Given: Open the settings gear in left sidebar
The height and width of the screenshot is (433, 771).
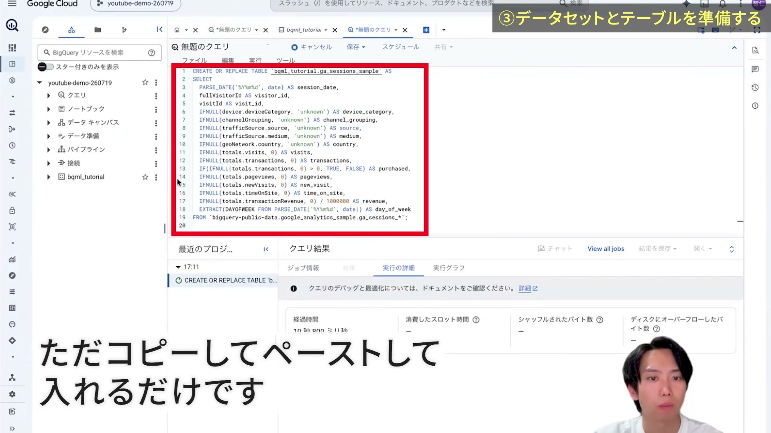Looking at the screenshot, I should pyautogui.click(x=12, y=394).
